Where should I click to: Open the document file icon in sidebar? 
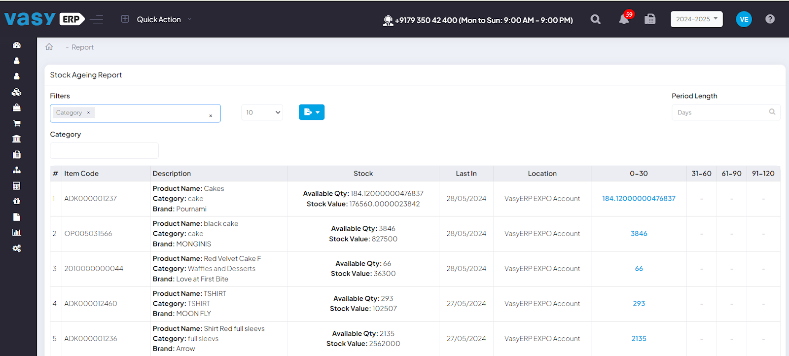[17, 217]
